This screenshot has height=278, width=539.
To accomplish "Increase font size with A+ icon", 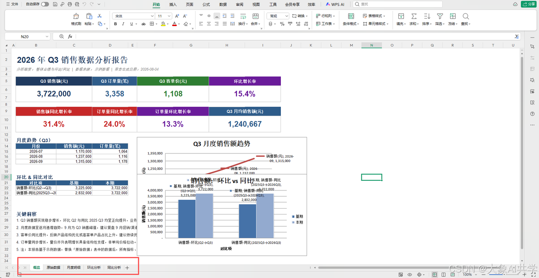I will click(x=177, y=16).
